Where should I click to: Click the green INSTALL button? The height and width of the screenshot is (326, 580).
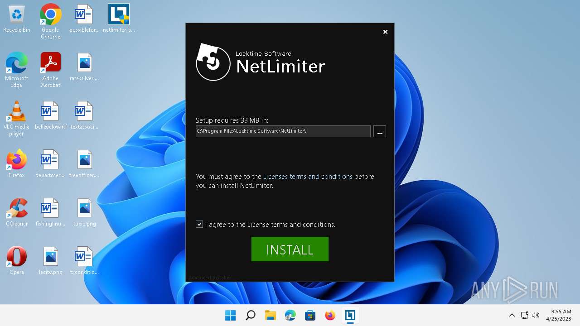[x=290, y=249]
